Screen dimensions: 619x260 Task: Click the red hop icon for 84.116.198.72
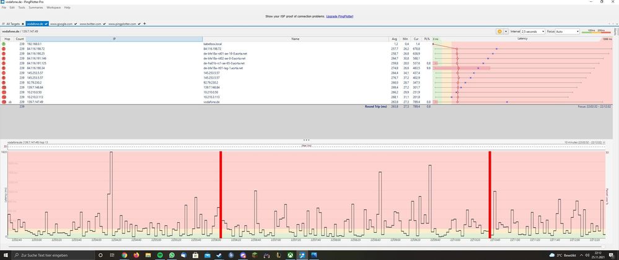pyautogui.click(x=4, y=48)
